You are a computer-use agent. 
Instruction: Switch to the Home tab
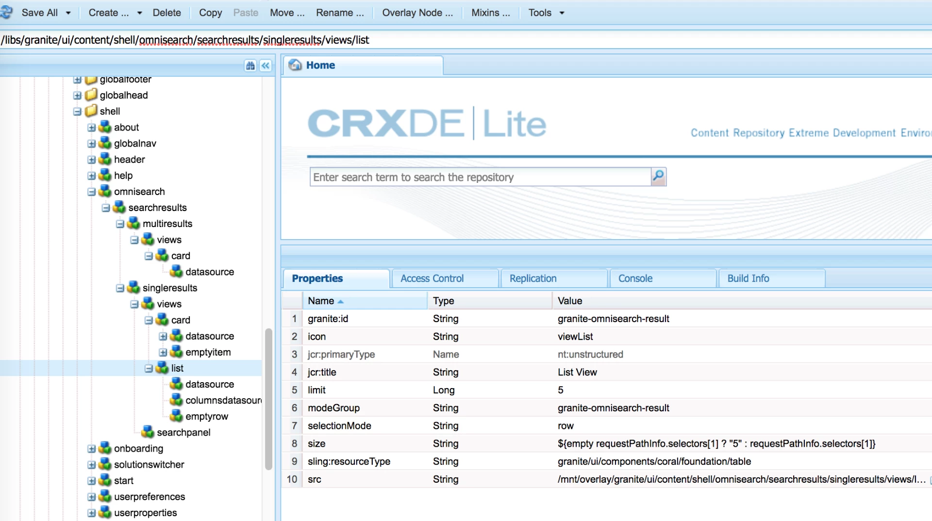click(x=363, y=65)
